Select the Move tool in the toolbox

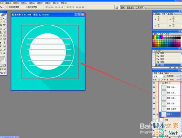point(5,19)
